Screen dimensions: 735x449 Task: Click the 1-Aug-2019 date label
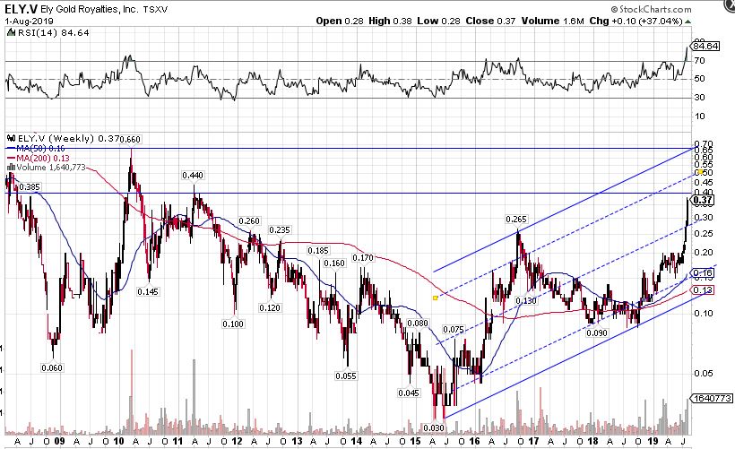[x=29, y=22]
